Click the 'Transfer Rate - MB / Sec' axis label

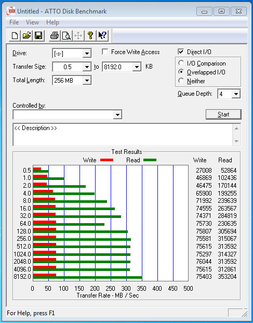point(108,295)
